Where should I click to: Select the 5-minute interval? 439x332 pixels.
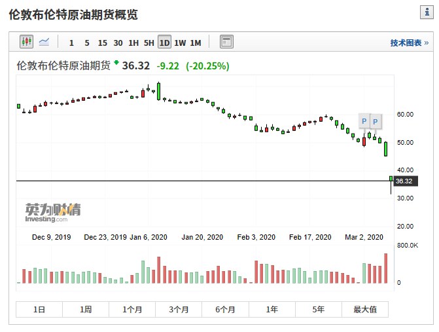[87, 43]
